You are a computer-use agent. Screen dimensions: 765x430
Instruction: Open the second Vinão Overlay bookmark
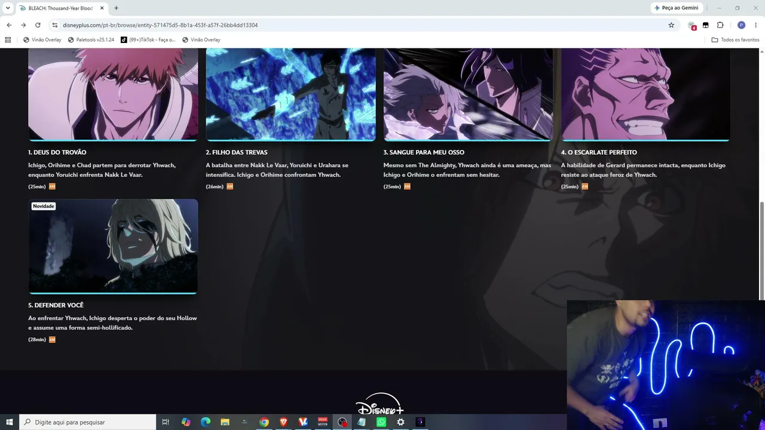(201, 40)
